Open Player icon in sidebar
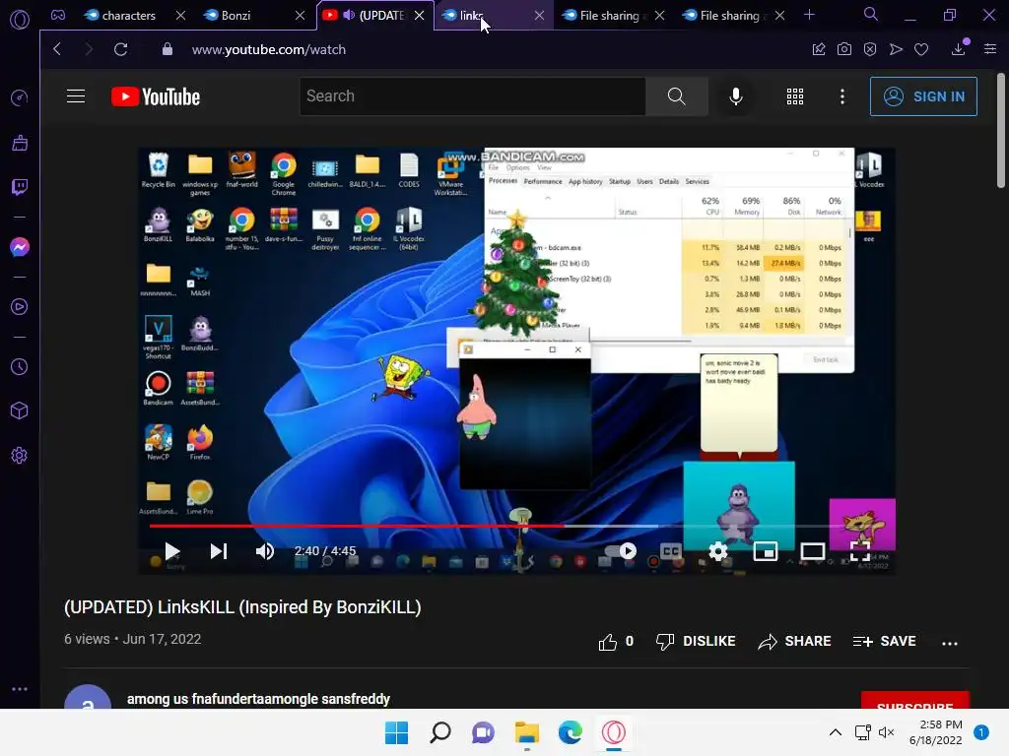Viewport: 1009px width, 756px height. (20, 307)
